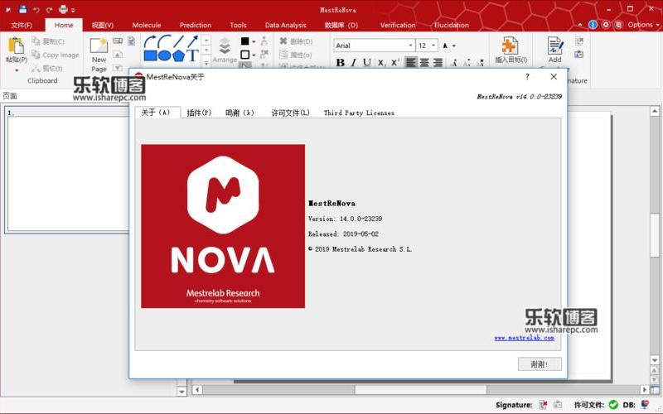This screenshot has height=414, width=663.
Task: Click the Arrange layers icon
Action: coord(225,46)
